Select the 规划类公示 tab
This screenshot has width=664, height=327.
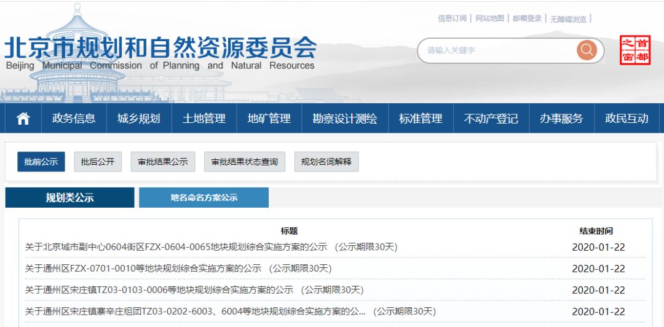pos(69,197)
